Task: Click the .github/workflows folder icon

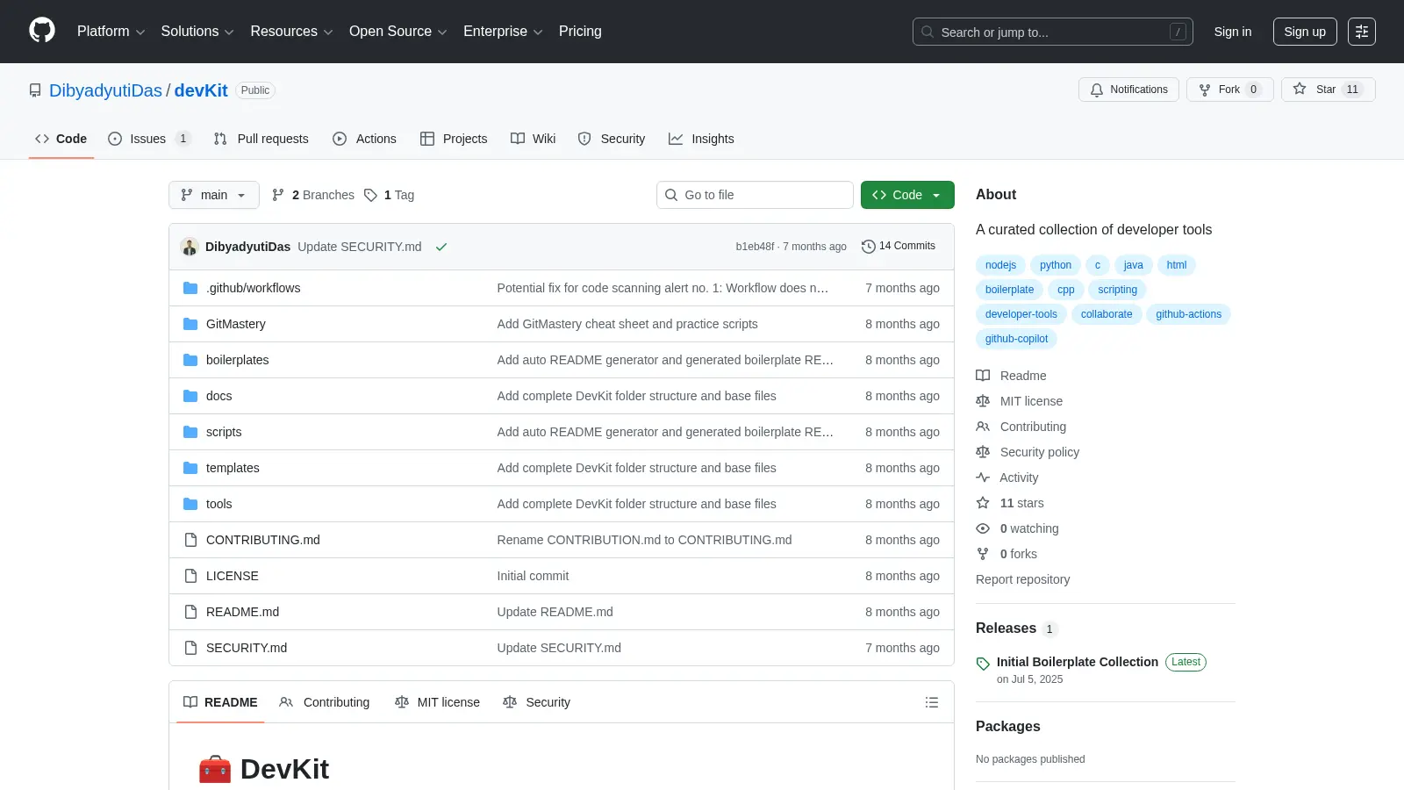Action: [x=190, y=288]
